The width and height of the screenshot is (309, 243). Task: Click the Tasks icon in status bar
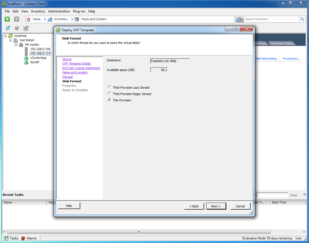tap(6, 238)
